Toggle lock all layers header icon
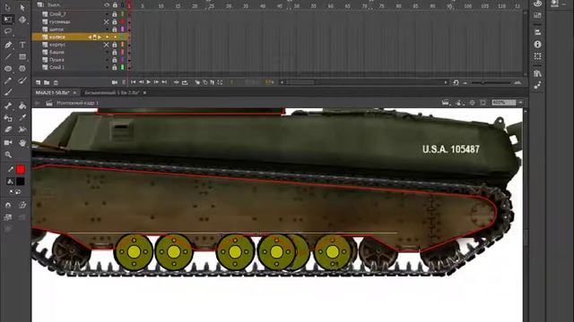The width and height of the screenshot is (574, 322). (x=115, y=5)
